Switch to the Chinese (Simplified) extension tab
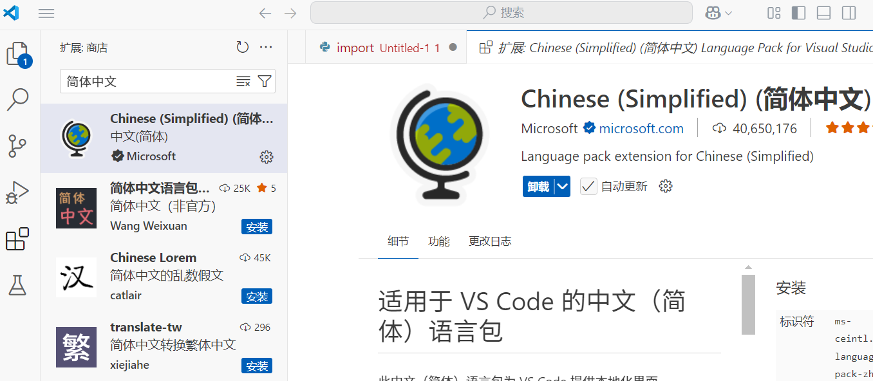This screenshot has height=381, width=873. pyautogui.click(x=670, y=48)
